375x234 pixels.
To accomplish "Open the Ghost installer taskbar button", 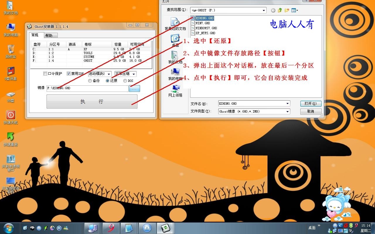I will [x=165, y=228].
